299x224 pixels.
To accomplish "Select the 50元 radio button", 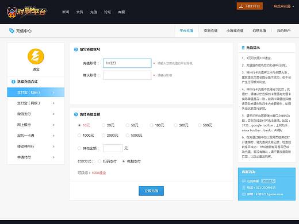I will pyautogui.click(x=128, y=125).
